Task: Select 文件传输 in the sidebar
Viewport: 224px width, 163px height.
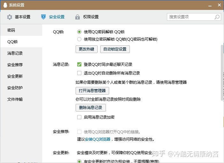Action: [x=21, y=99]
